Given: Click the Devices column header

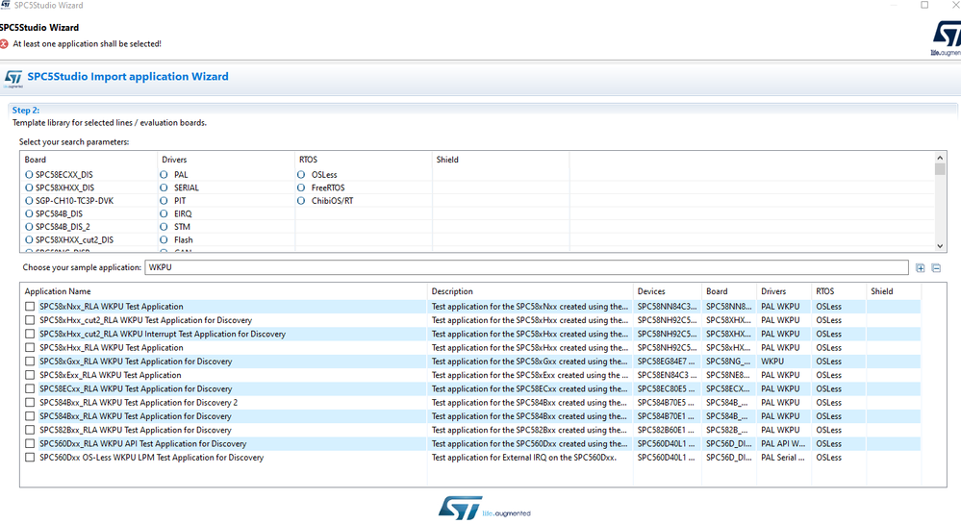Looking at the screenshot, I should tap(668, 291).
